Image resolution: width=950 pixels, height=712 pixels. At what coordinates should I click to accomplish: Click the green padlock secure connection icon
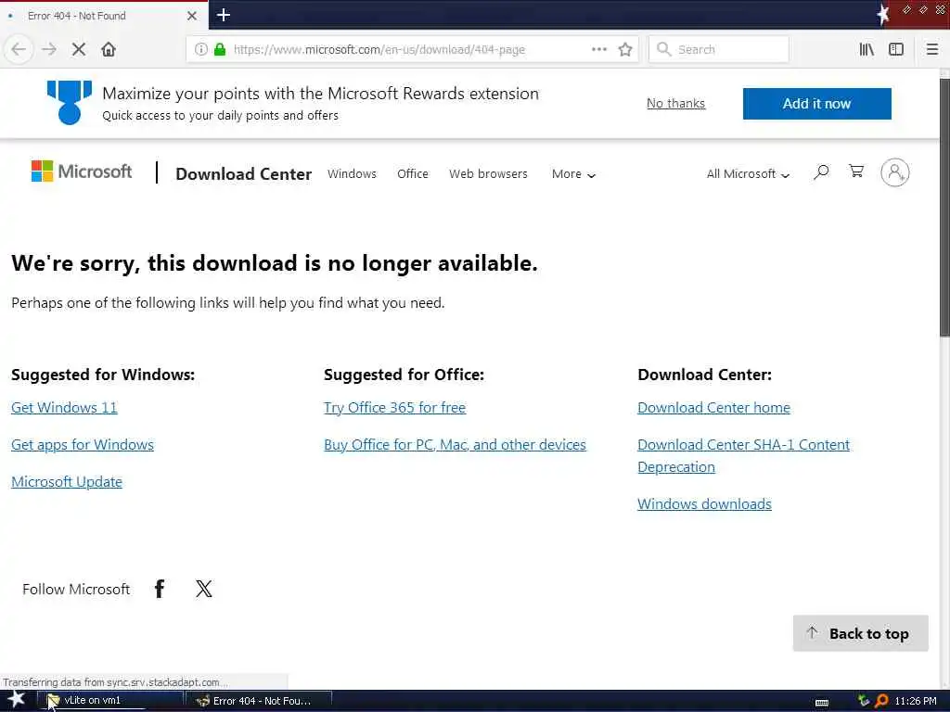(x=220, y=49)
